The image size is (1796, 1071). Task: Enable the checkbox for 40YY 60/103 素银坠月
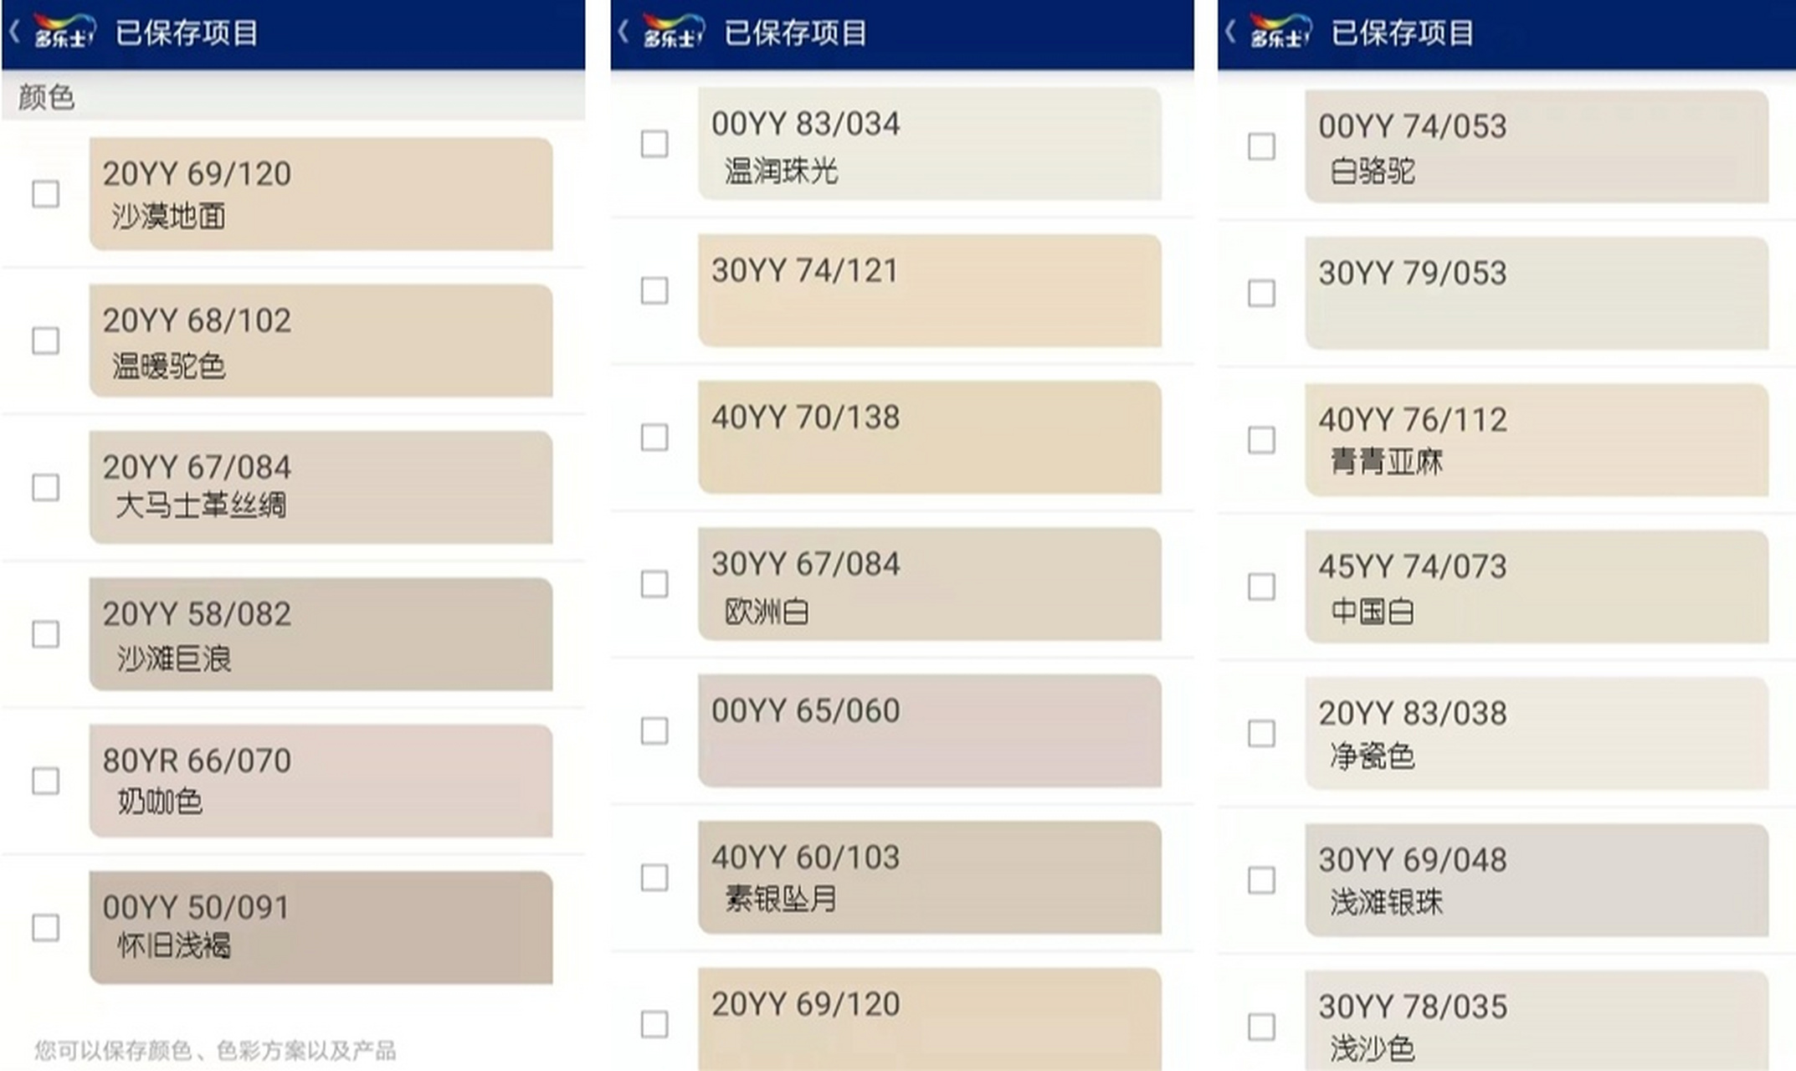pyautogui.click(x=654, y=878)
